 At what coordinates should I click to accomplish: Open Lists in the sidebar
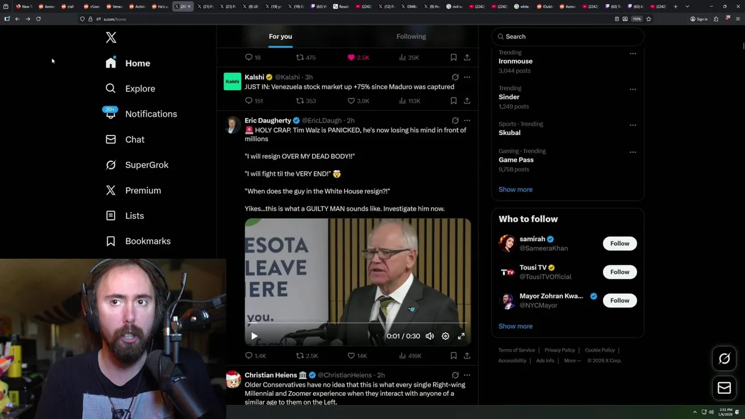[125, 216]
